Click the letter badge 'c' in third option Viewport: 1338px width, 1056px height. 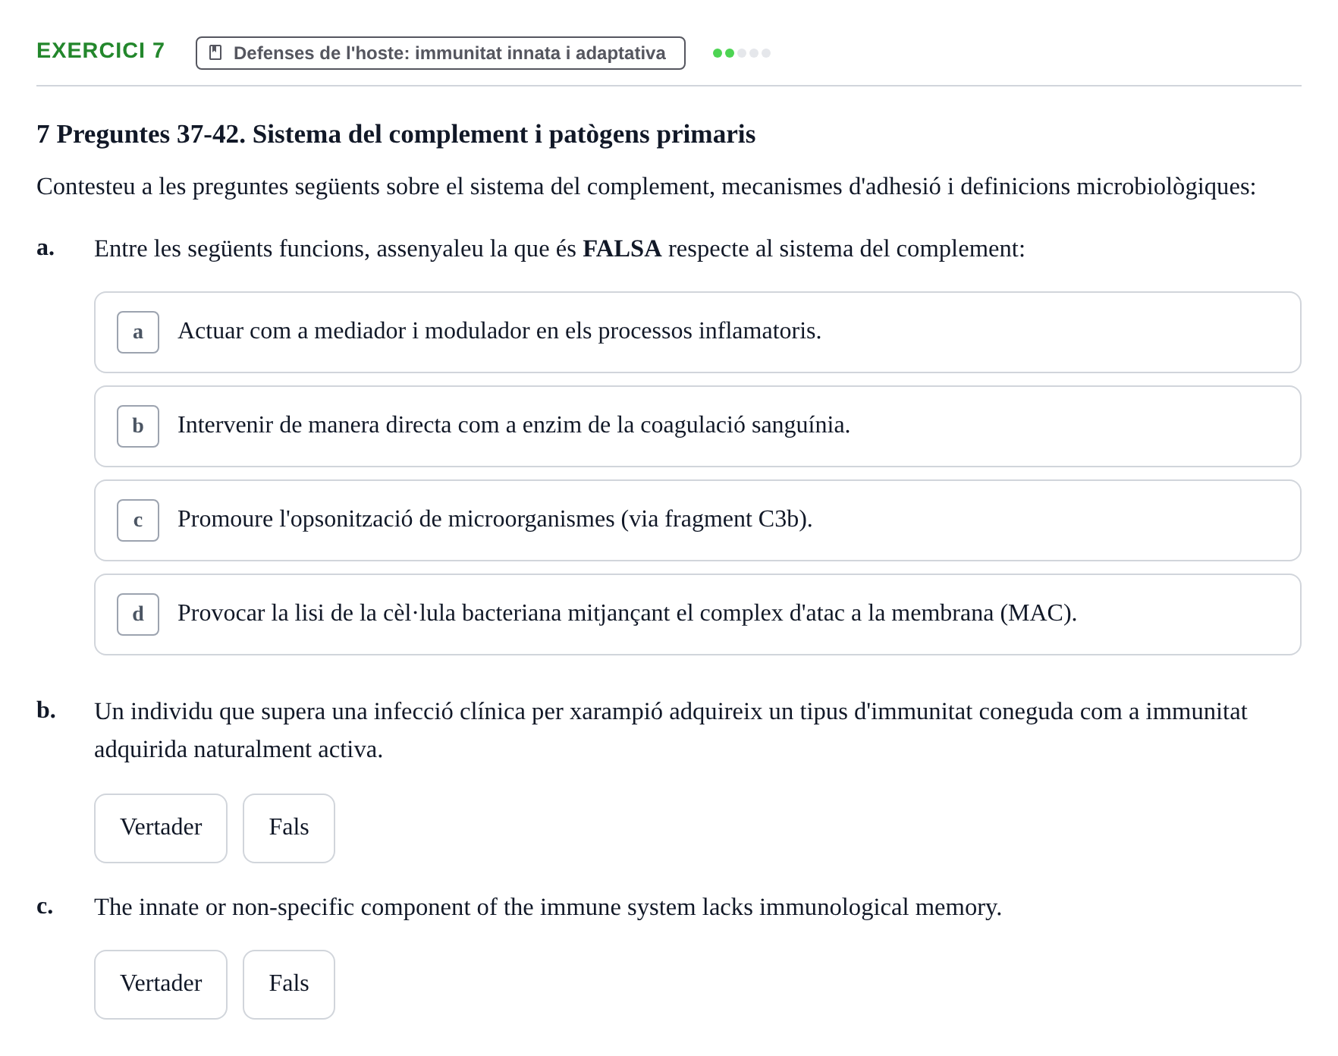click(x=138, y=520)
